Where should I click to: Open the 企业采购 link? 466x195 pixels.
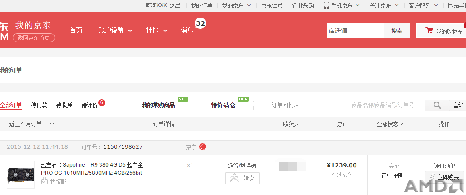[x=303, y=5]
